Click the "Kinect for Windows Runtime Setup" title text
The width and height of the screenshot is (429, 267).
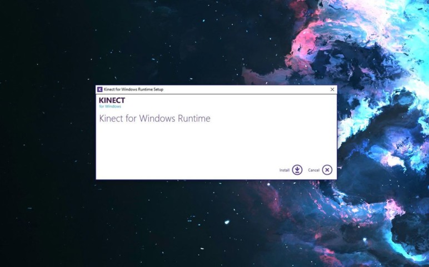coord(133,89)
